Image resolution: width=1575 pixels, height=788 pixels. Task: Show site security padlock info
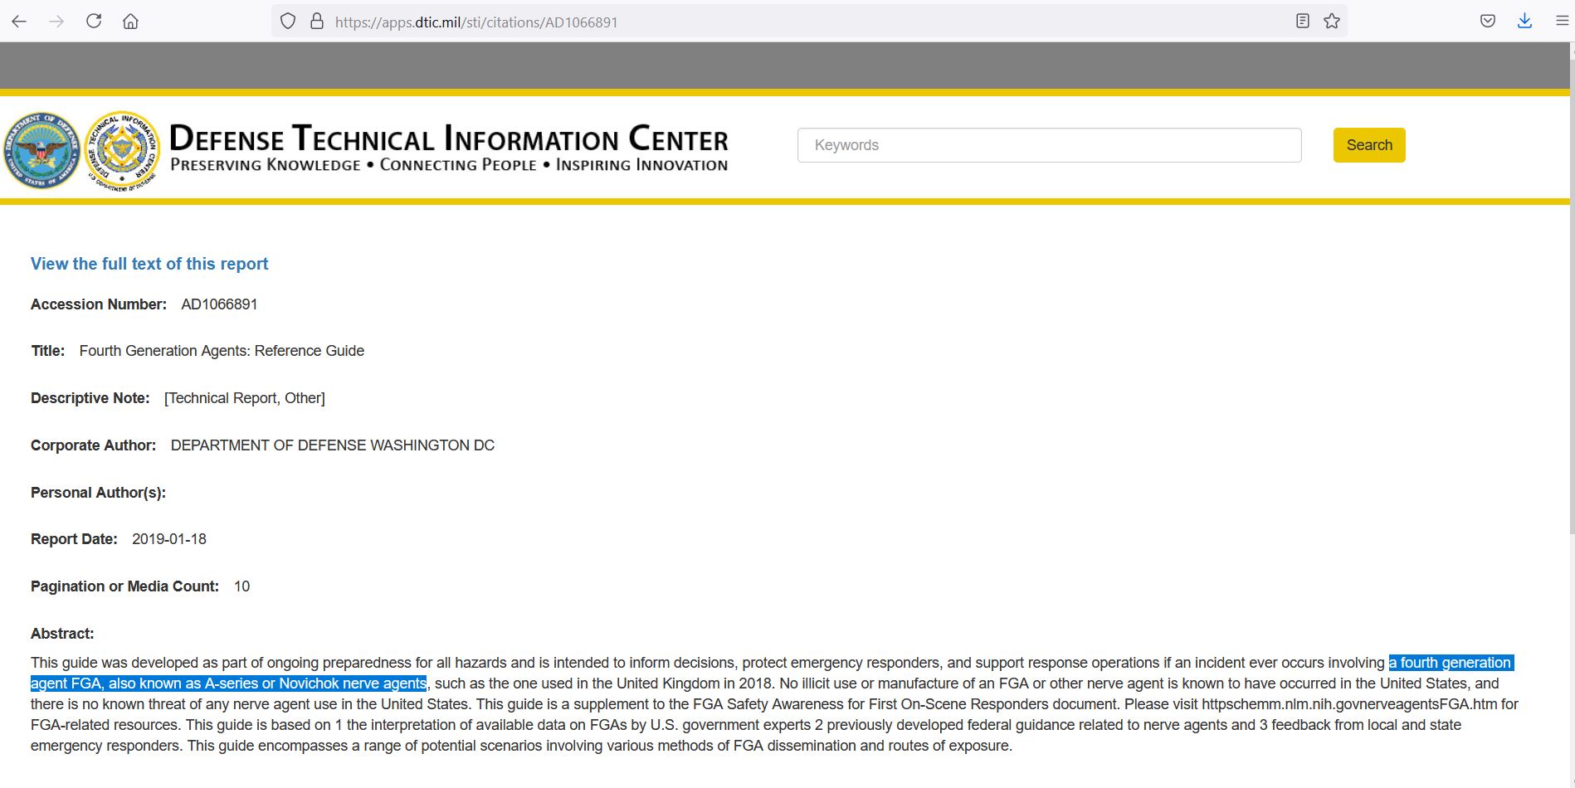point(316,22)
